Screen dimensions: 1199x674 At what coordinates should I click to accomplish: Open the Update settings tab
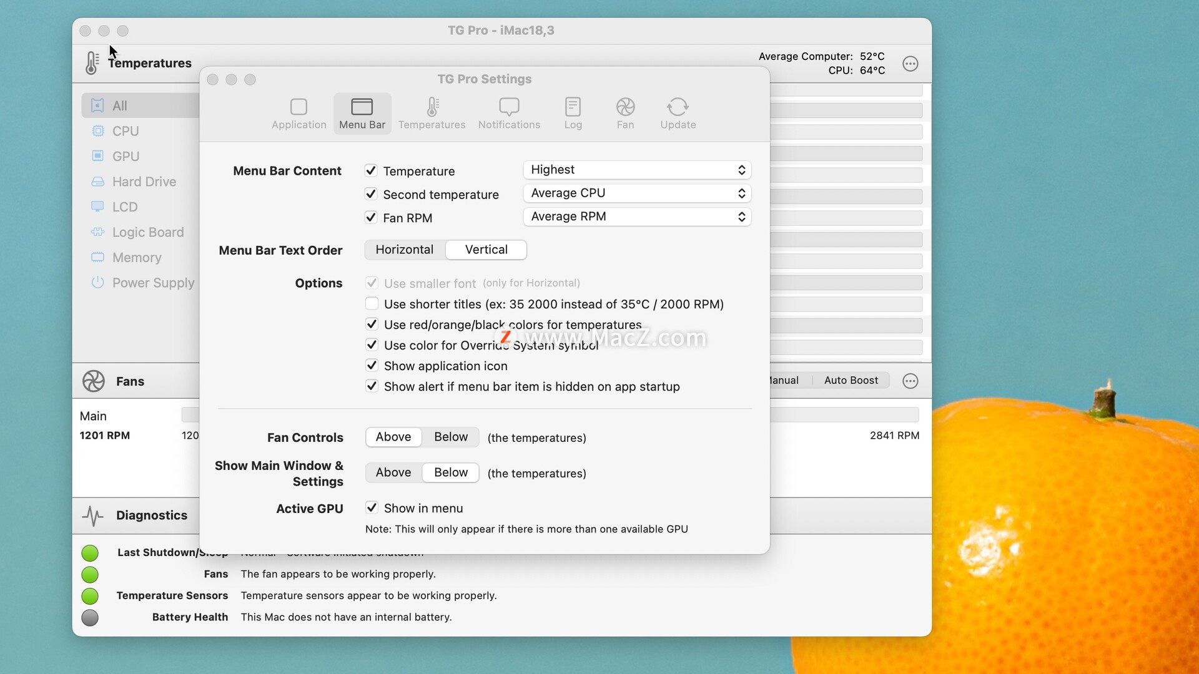click(x=678, y=114)
